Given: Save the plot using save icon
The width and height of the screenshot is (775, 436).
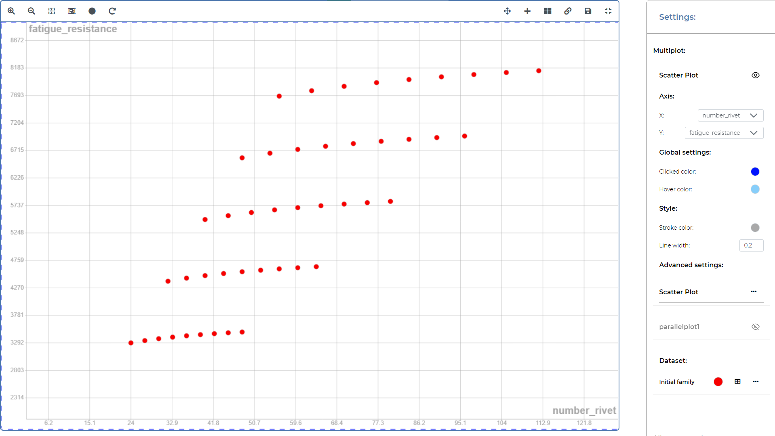Looking at the screenshot, I should click(x=588, y=11).
